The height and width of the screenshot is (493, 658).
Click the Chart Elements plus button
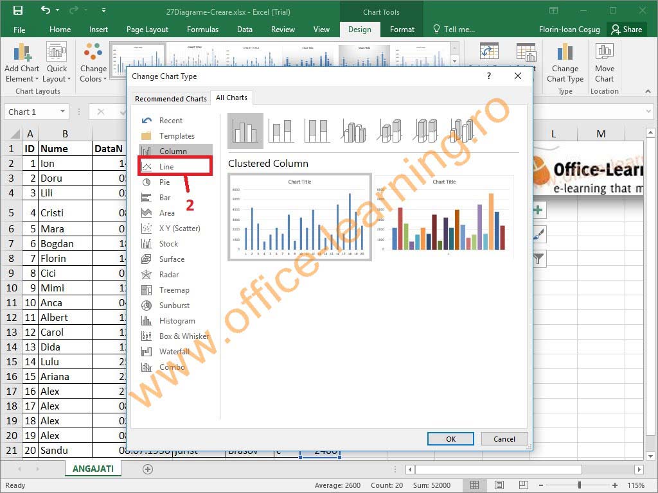pos(538,210)
